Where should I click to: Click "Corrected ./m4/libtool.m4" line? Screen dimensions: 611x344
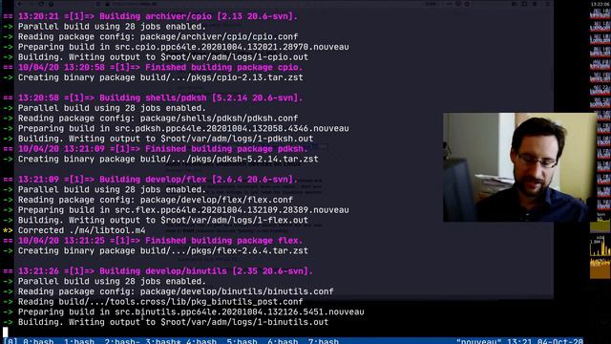click(74, 230)
